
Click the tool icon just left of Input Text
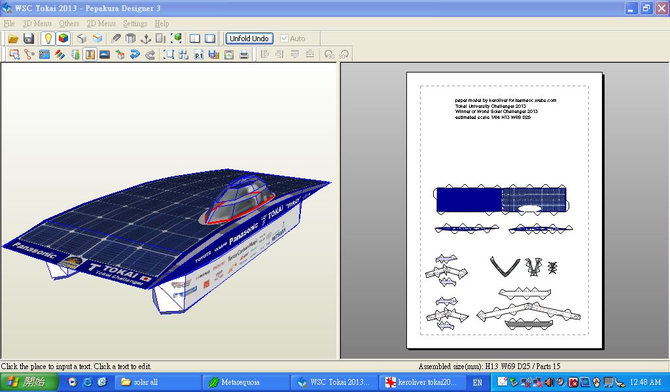[x=75, y=55]
